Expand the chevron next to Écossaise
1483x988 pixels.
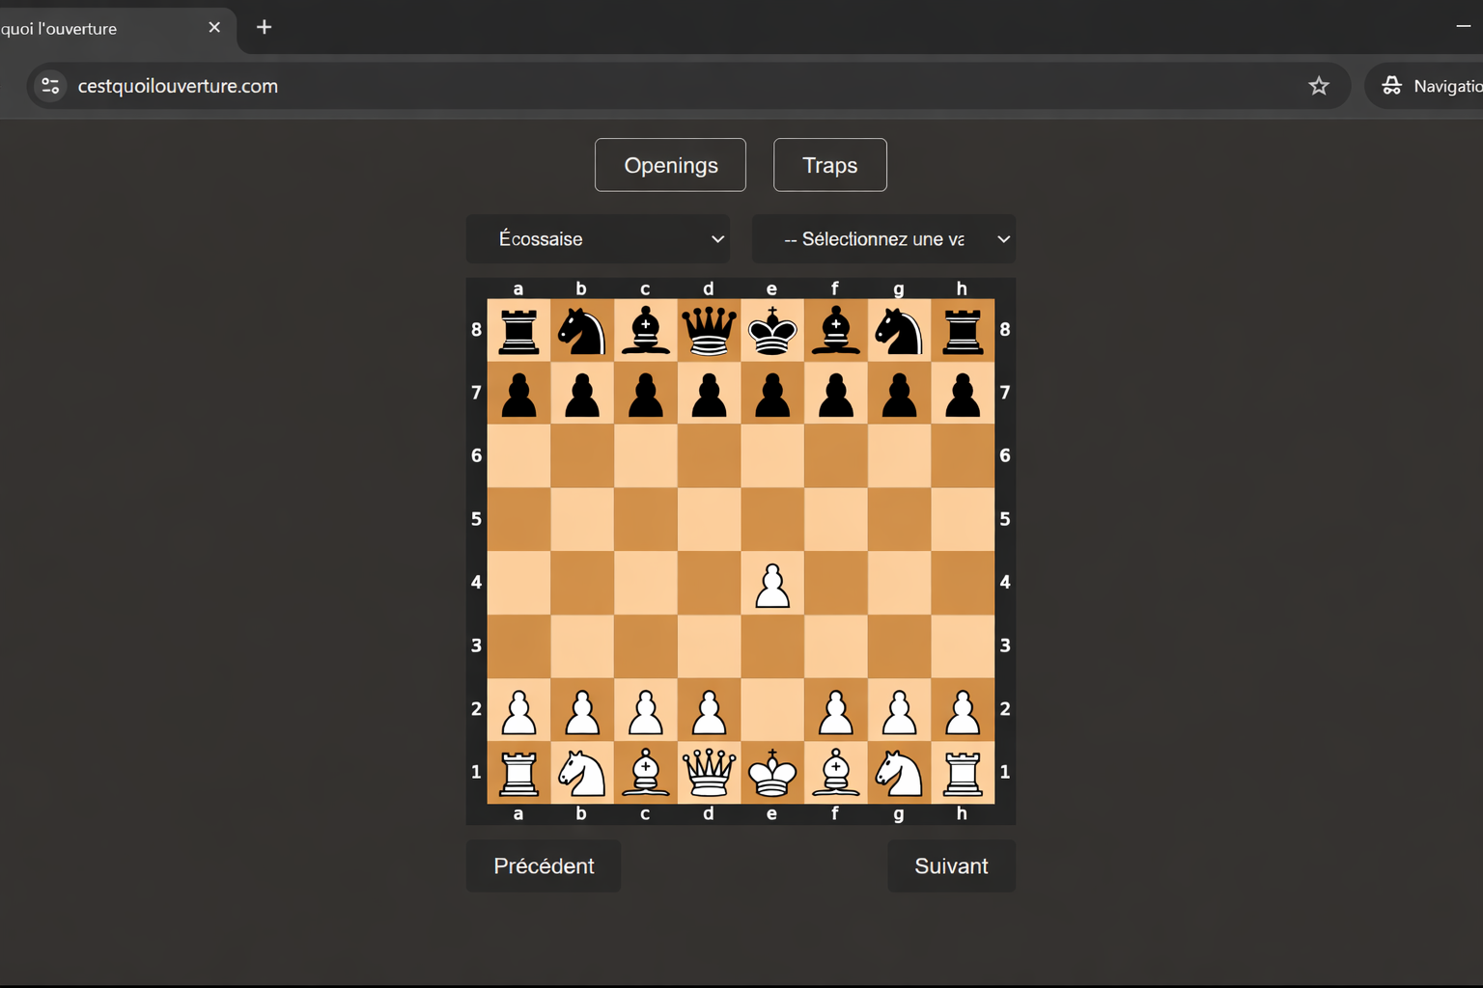click(x=717, y=238)
